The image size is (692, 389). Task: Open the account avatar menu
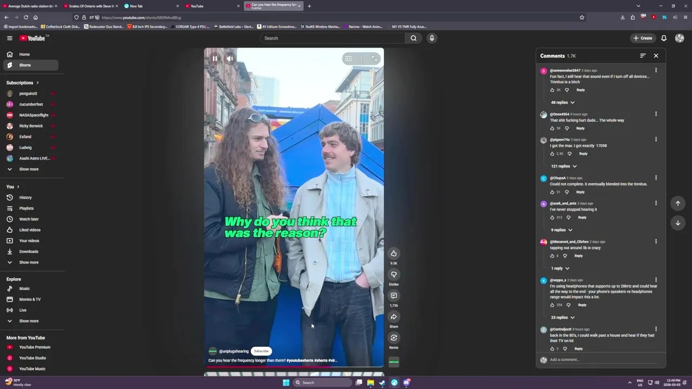click(680, 38)
